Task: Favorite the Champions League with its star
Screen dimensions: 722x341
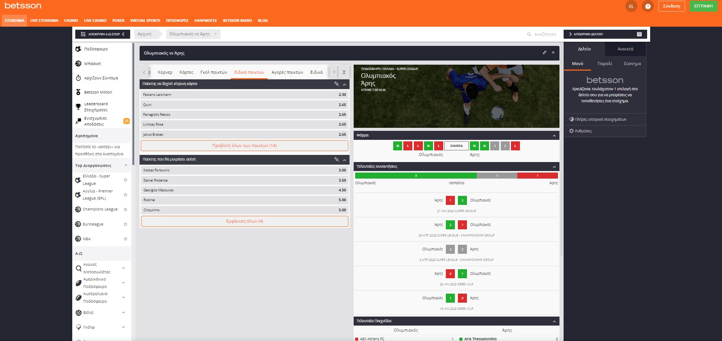Action: [x=125, y=209]
